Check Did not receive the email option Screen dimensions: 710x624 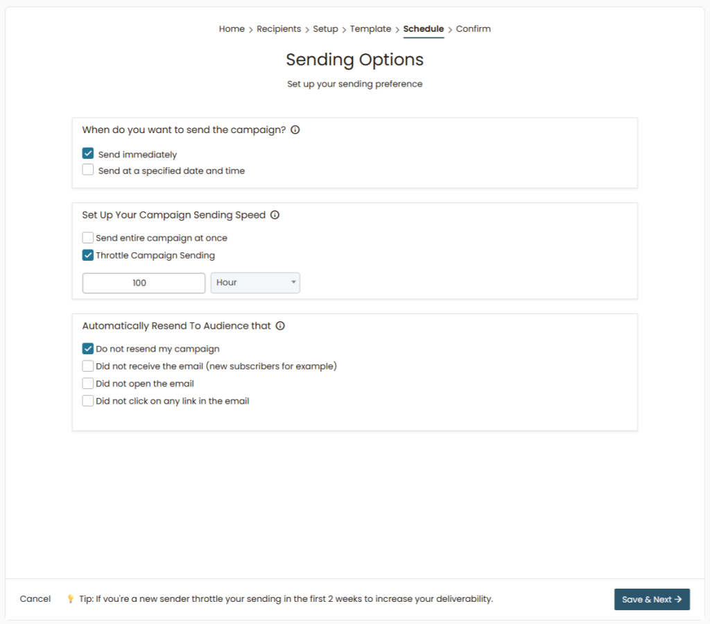coord(88,366)
